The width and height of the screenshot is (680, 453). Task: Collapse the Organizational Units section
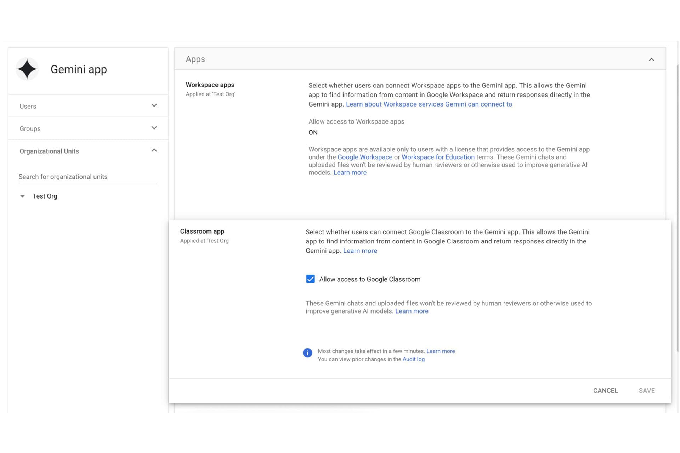[x=88, y=151]
